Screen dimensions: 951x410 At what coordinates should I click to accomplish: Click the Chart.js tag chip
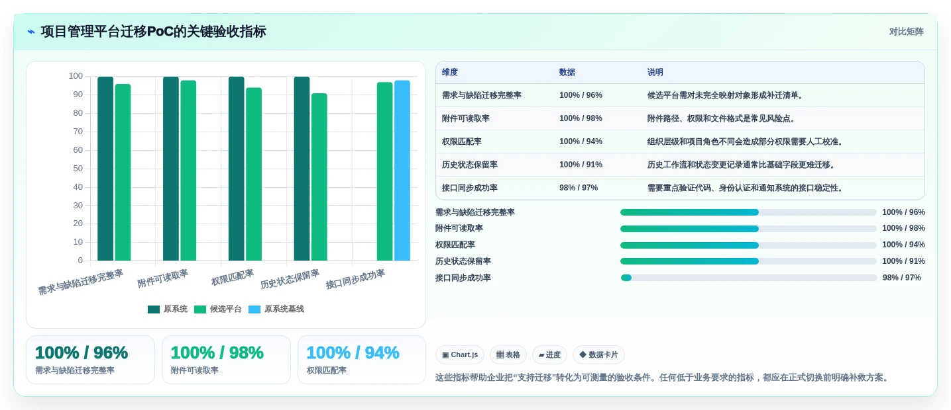pyautogui.click(x=460, y=355)
